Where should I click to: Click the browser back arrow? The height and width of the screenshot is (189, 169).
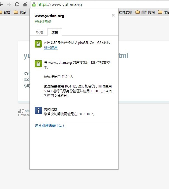coord(1,4)
